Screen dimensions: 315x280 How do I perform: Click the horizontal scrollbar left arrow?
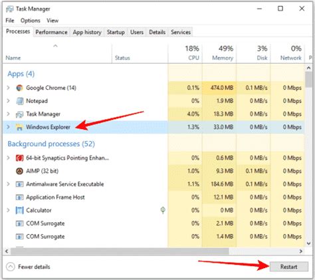pos(7,251)
